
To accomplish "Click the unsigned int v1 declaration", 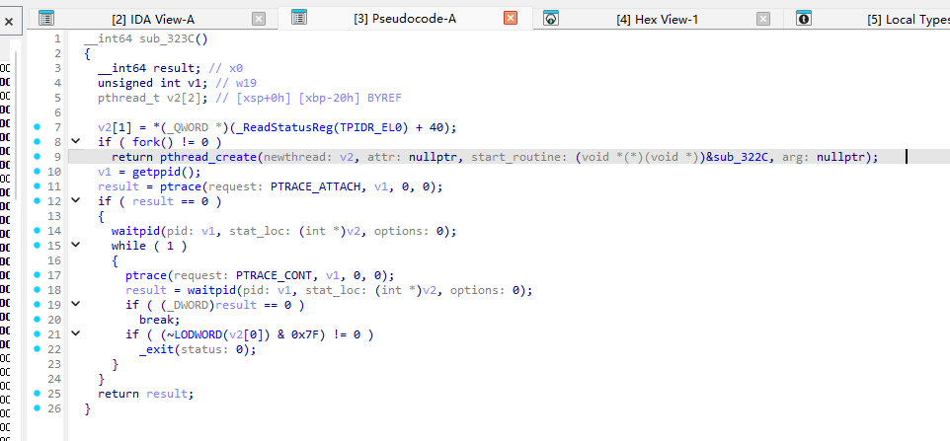I will (x=153, y=83).
